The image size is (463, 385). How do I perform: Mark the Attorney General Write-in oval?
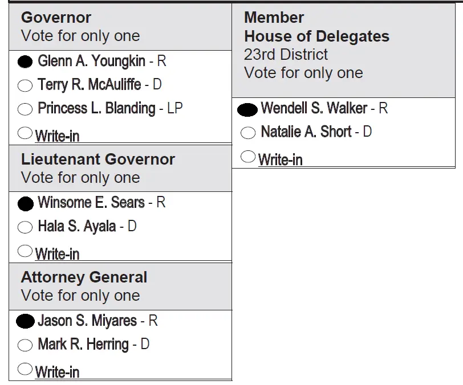point(25,369)
